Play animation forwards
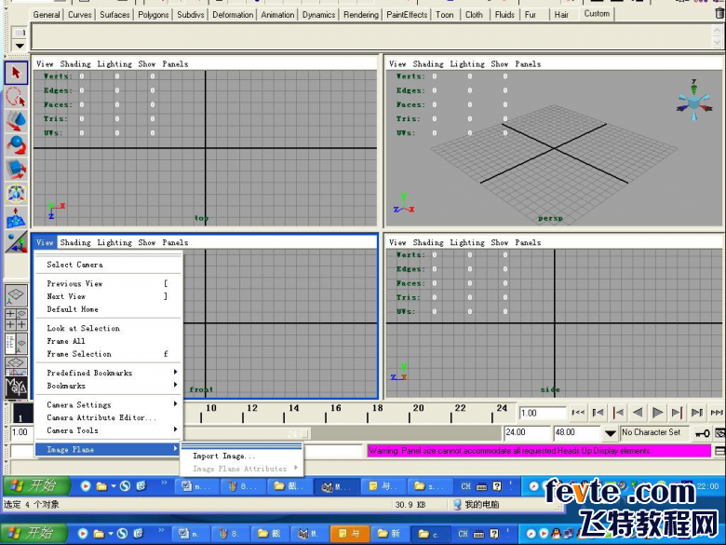Image resolution: width=726 pixels, height=545 pixels. coord(657,413)
